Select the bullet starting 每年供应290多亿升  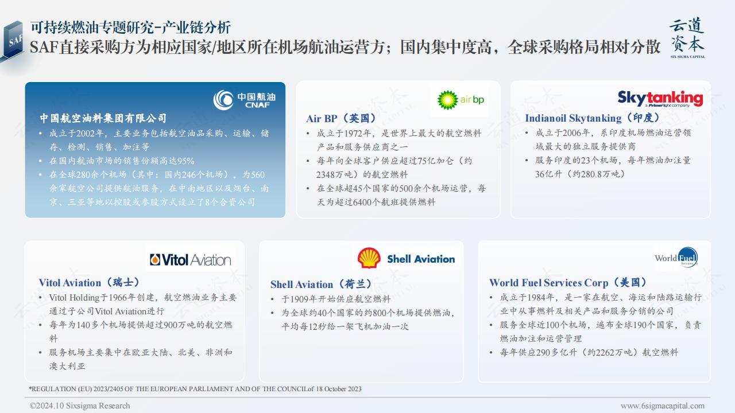pyautogui.click(x=584, y=352)
